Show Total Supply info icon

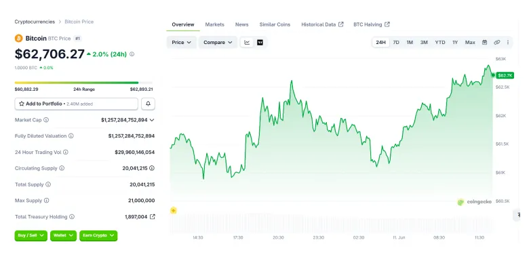click(x=48, y=184)
